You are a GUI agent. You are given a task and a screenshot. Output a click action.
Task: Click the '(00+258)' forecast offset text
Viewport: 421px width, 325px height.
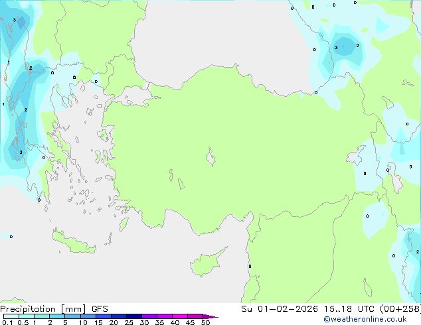pos(400,309)
